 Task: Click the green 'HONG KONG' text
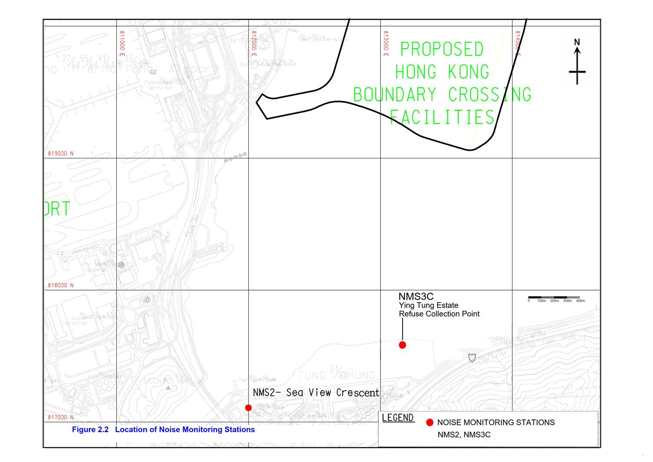pyautogui.click(x=442, y=72)
